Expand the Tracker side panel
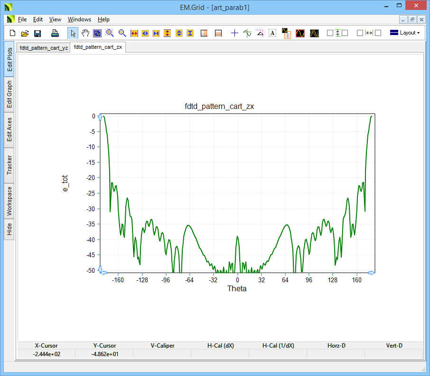The image size is (430, 376). pyautogui.click(x=9, y=165)
